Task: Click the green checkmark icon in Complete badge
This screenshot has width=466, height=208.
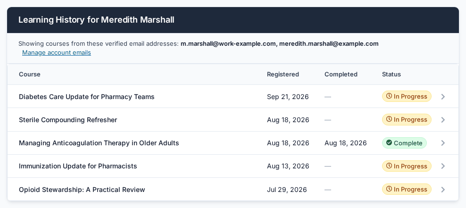Action: (389, 143)
